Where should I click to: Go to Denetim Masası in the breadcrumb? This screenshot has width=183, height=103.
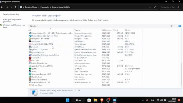(x=31, y=7)
